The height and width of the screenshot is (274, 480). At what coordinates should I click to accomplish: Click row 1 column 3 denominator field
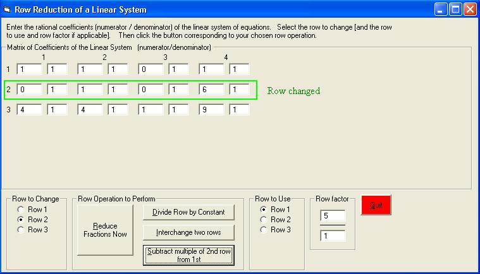(x=178, y=69)
